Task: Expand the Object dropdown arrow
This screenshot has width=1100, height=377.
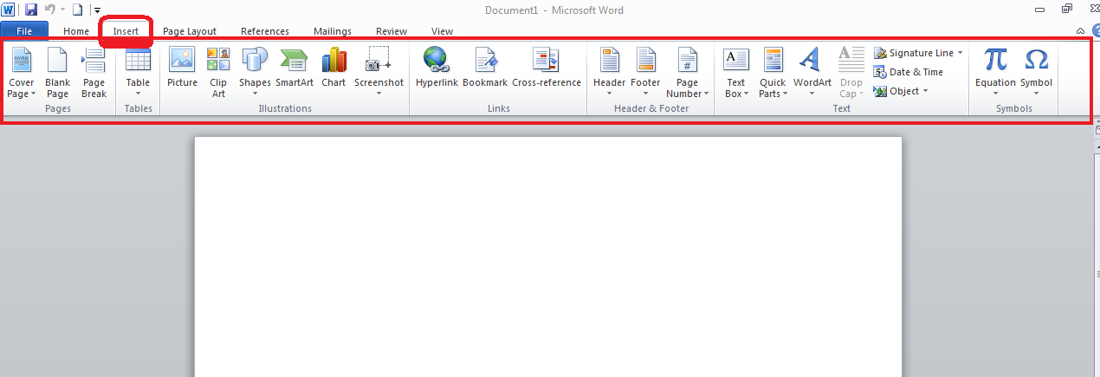Action: pyautogui.click(x=925, y=91)
